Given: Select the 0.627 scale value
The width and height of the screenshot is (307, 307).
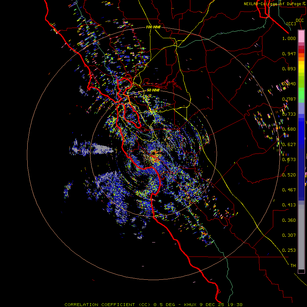Looking at the screenshot, I should [x=289, y=145].
